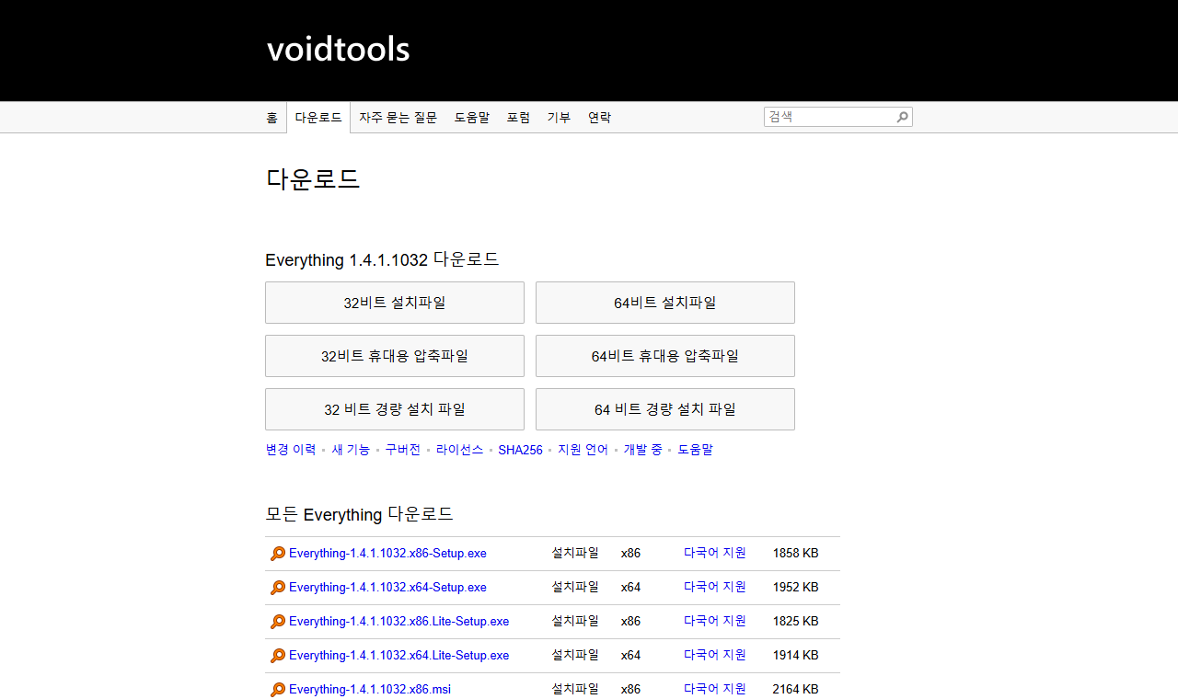
Task: Click the 1858 KB size cell
Action: (796, 554)
